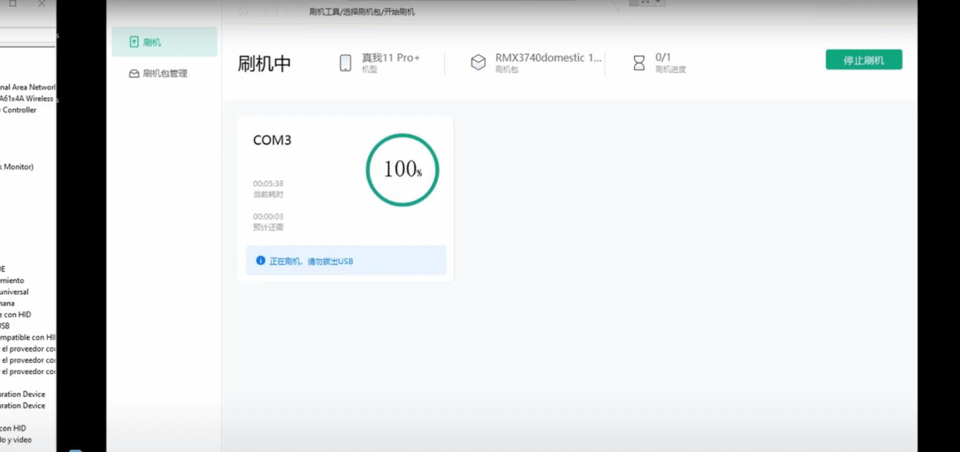Click the 00:00:03 remaining time value
Viewport: 960px width, 452px height.
coord(268,216)
